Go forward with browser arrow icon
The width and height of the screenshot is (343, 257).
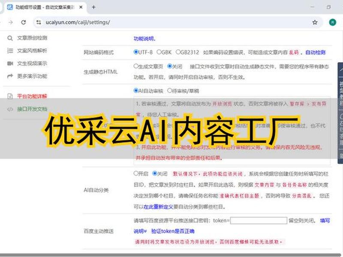[x=10, y=22]
